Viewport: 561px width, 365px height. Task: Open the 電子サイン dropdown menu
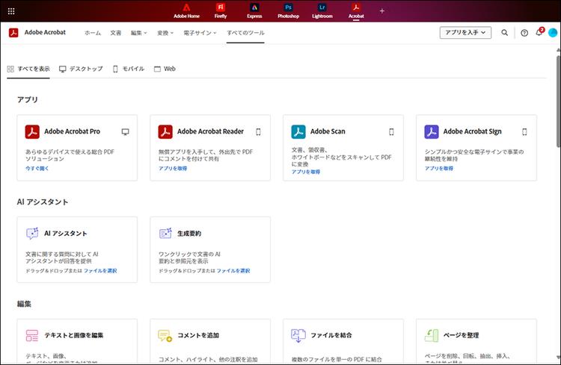(x=200, y=33)
